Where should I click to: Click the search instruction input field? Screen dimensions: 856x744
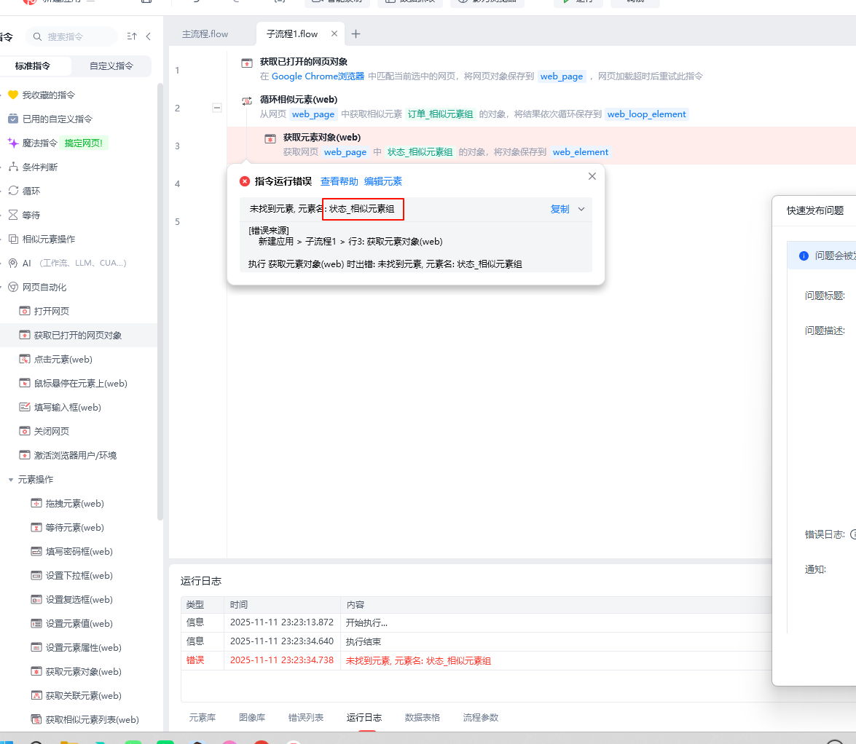[x=71, y=36]
